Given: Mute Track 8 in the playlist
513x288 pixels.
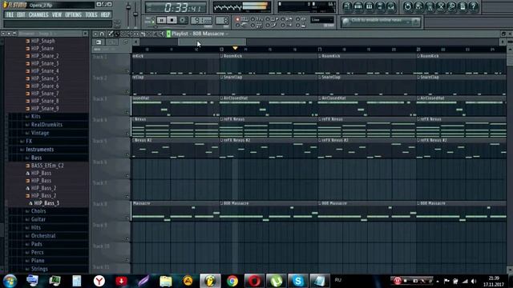Looking at the screenshot, I should (x=127, y=218).
